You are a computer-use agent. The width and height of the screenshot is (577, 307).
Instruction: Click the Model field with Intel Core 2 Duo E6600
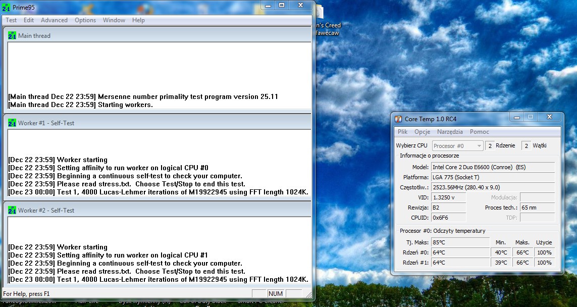[493, 167]
